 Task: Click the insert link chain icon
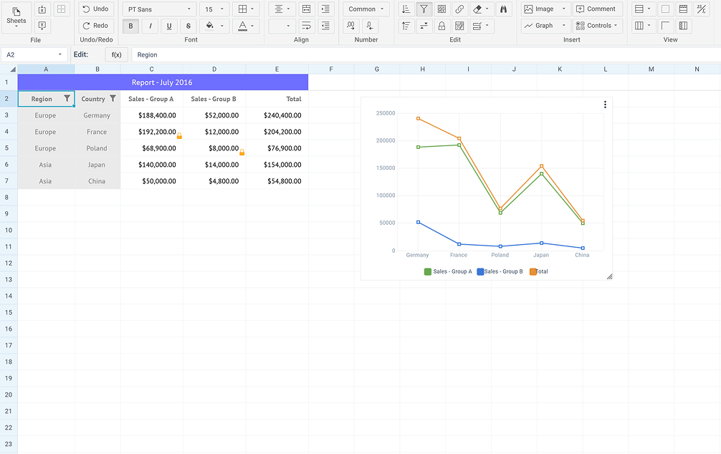pyautogui.click(x=459, y=9)
